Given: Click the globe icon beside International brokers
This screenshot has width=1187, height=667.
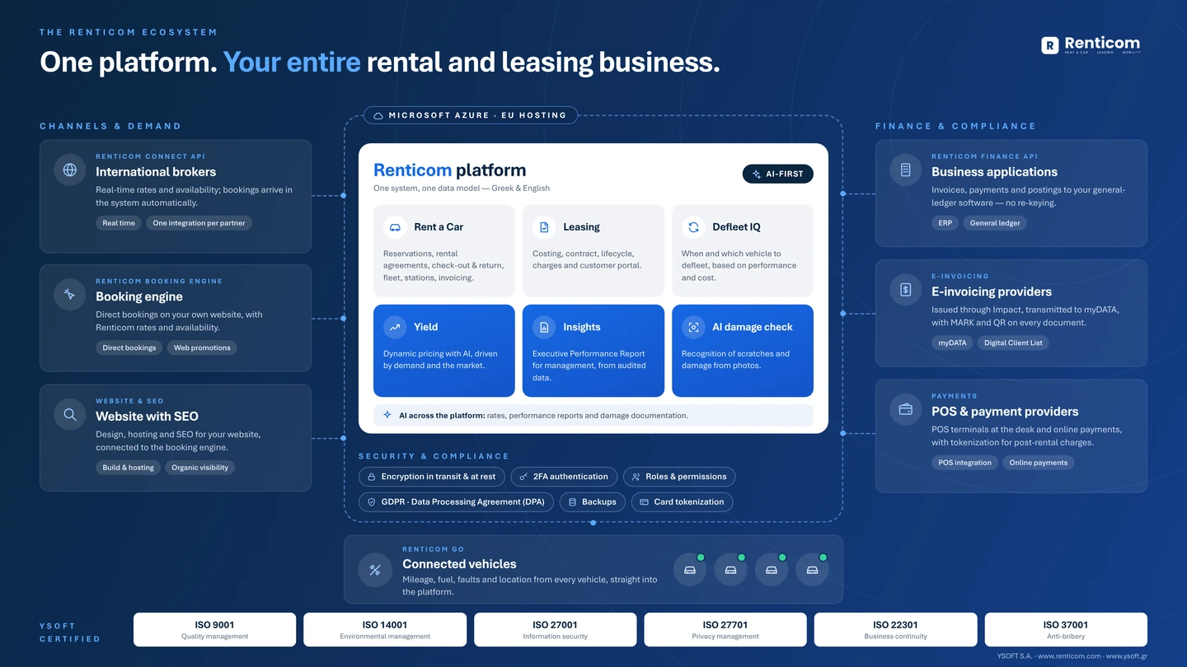Looking at the screenshot, I should (70, 170).
